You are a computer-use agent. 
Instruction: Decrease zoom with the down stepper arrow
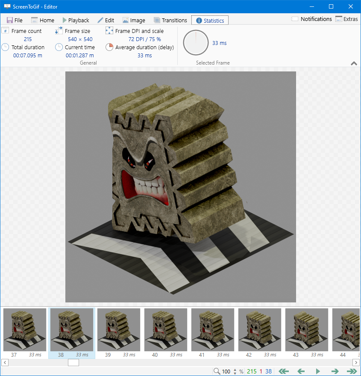[x=235, y=373]
